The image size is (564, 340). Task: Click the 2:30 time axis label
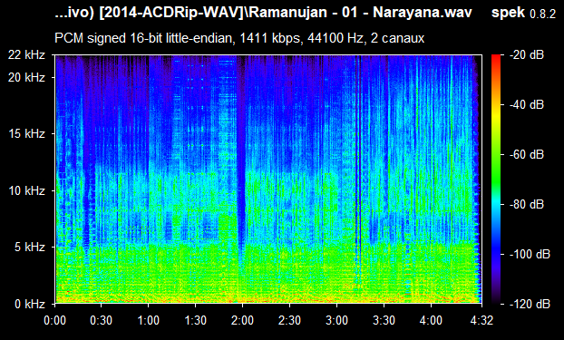tap(289, 320)
